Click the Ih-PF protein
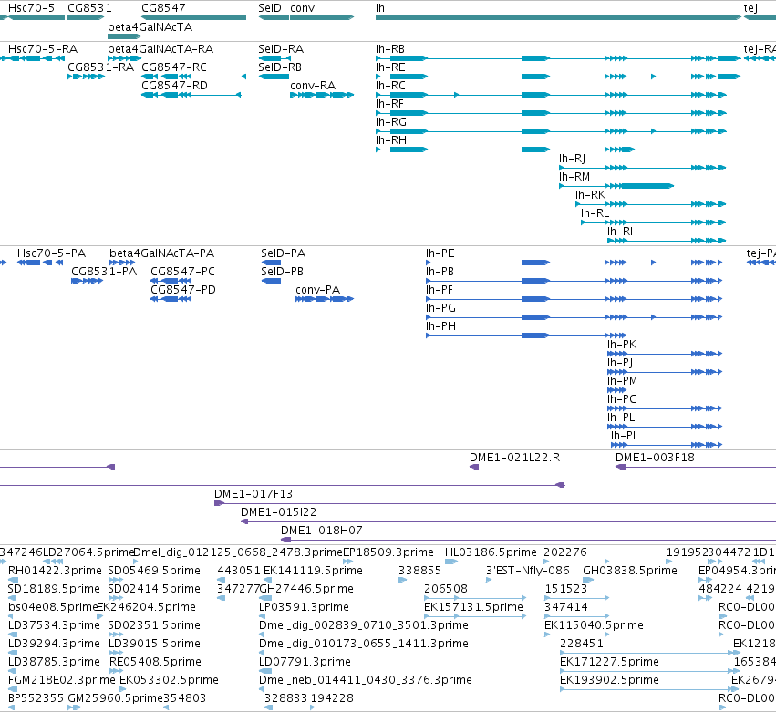 click(x=574, y=299)
